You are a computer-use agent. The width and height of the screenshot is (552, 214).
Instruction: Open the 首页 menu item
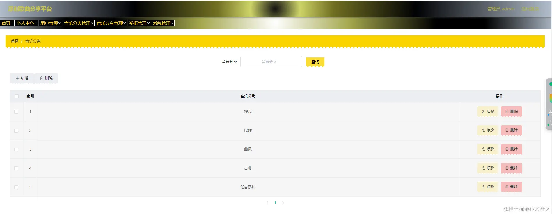pos(7,23)
